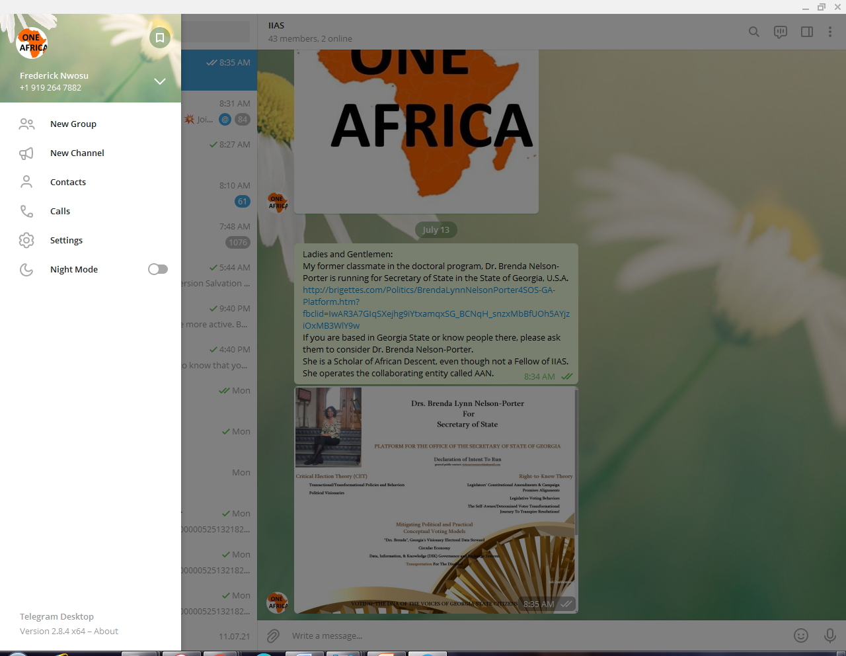The width and height of the screenshot is (846, 656).
Task: Focus the Write a message field
Action: pos(535,636)
